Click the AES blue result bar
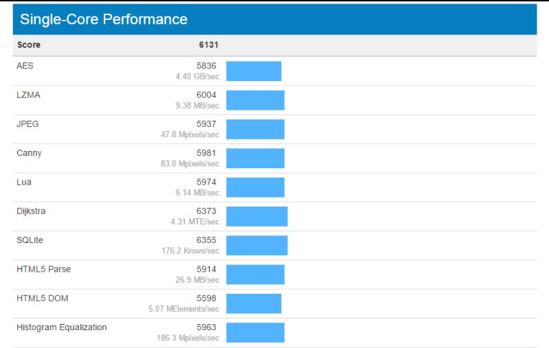Viewport: 549px width, 348px height. 254,71
